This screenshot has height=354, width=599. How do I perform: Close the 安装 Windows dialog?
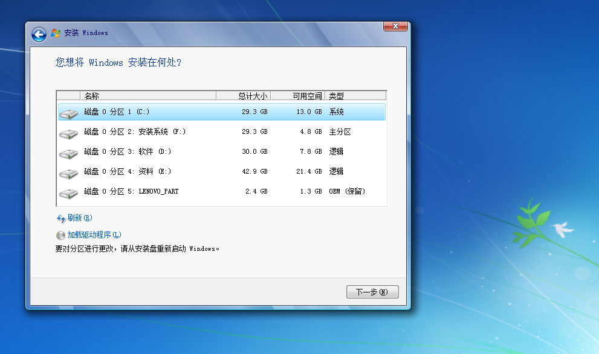pyautogui.click(x=395, y=26)
